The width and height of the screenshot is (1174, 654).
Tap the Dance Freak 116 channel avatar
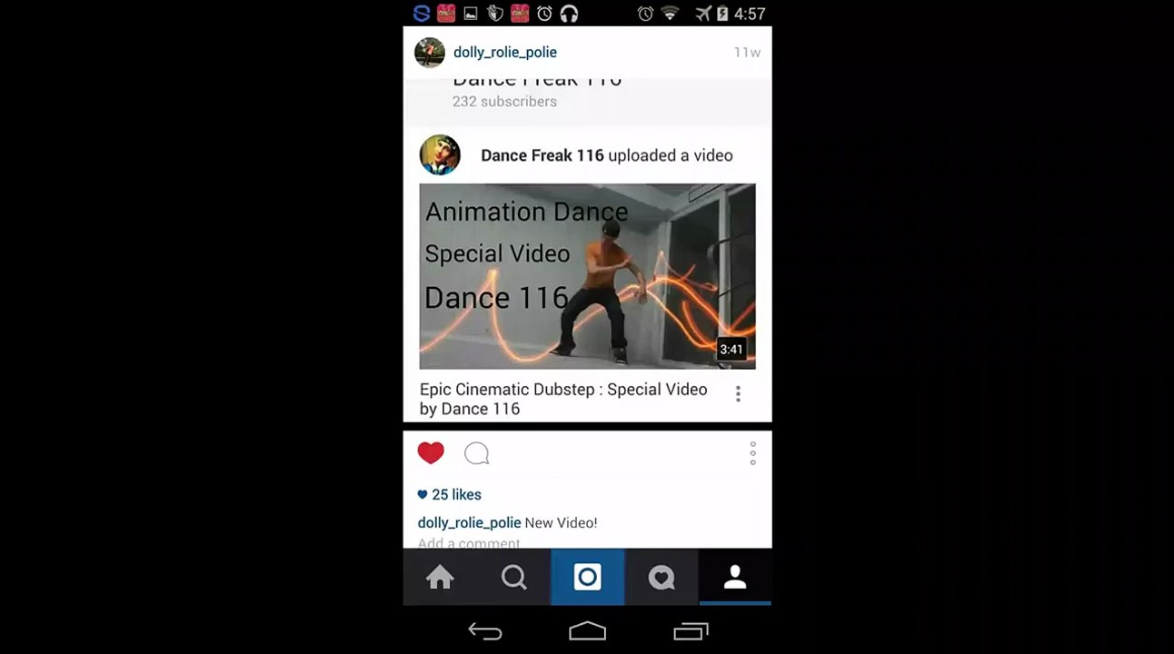[x=440, y=155]
